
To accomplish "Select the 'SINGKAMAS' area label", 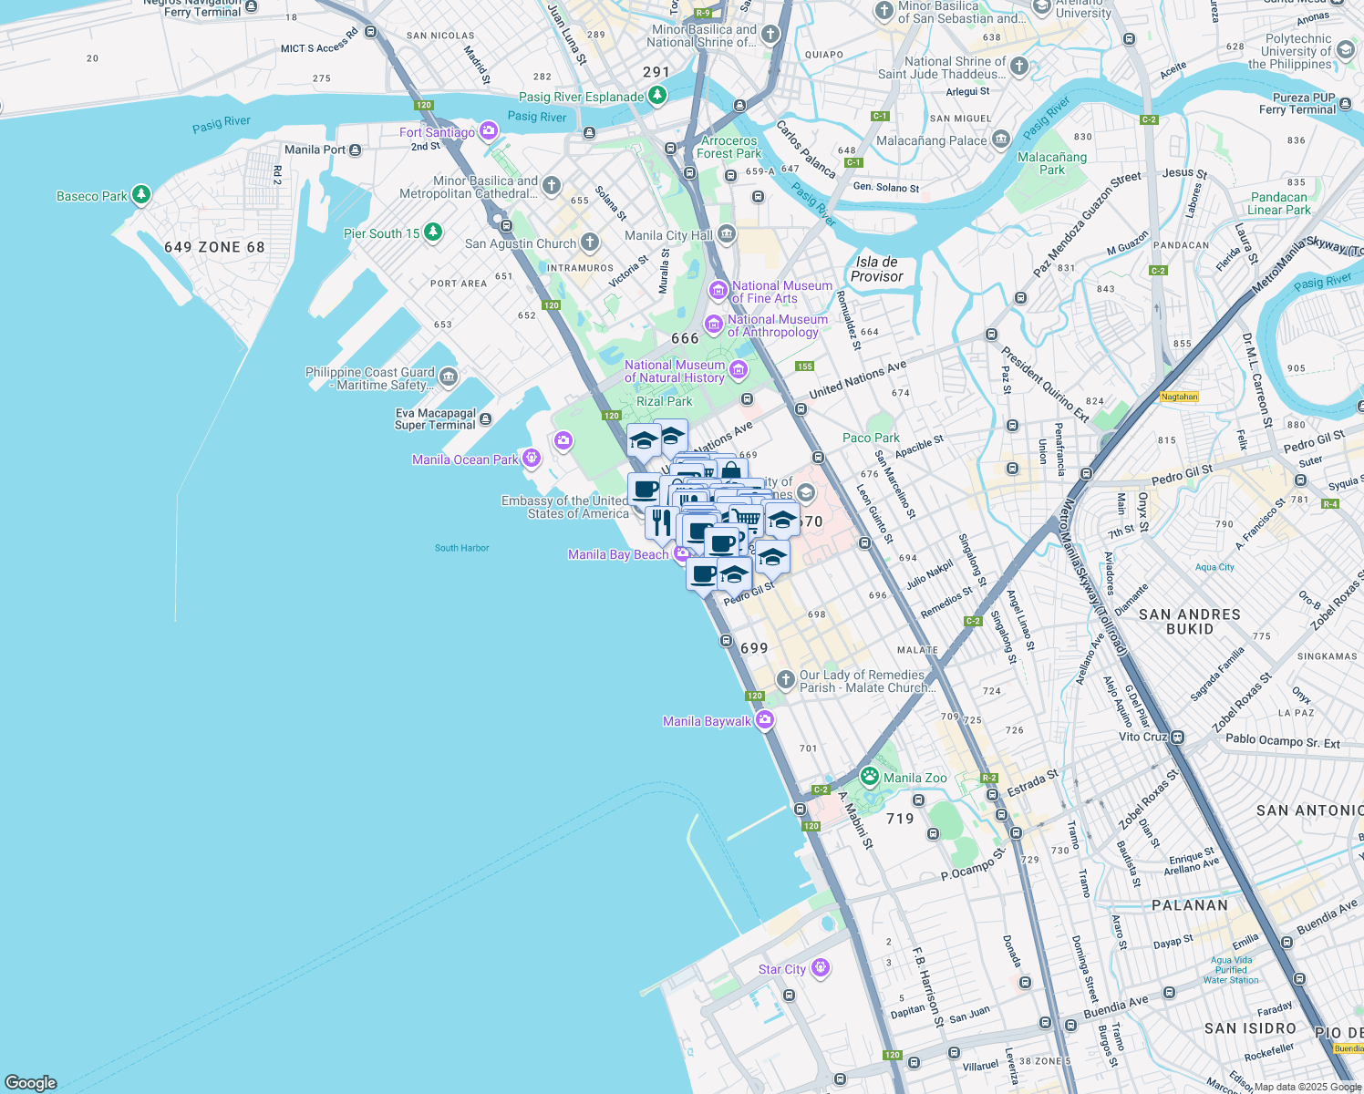I will point(1327,656).
